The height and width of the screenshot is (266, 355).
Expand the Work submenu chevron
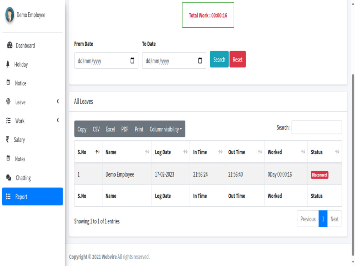pyautogui.click(x=58, y=120)
